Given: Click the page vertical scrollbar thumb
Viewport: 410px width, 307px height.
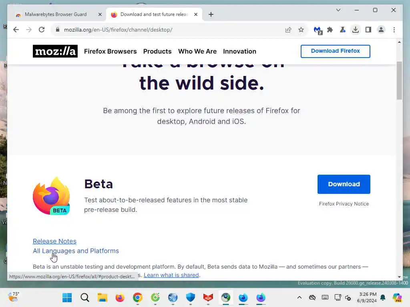Looking at the screenshot, I should coord(399,80).
